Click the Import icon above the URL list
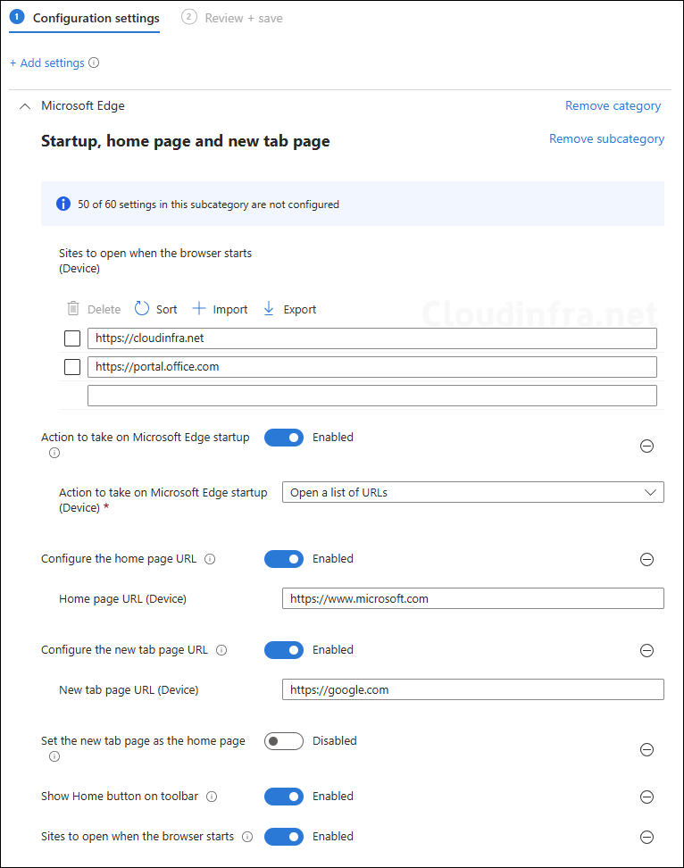This screenshot has height=868, width=684. tap(197, 308)
